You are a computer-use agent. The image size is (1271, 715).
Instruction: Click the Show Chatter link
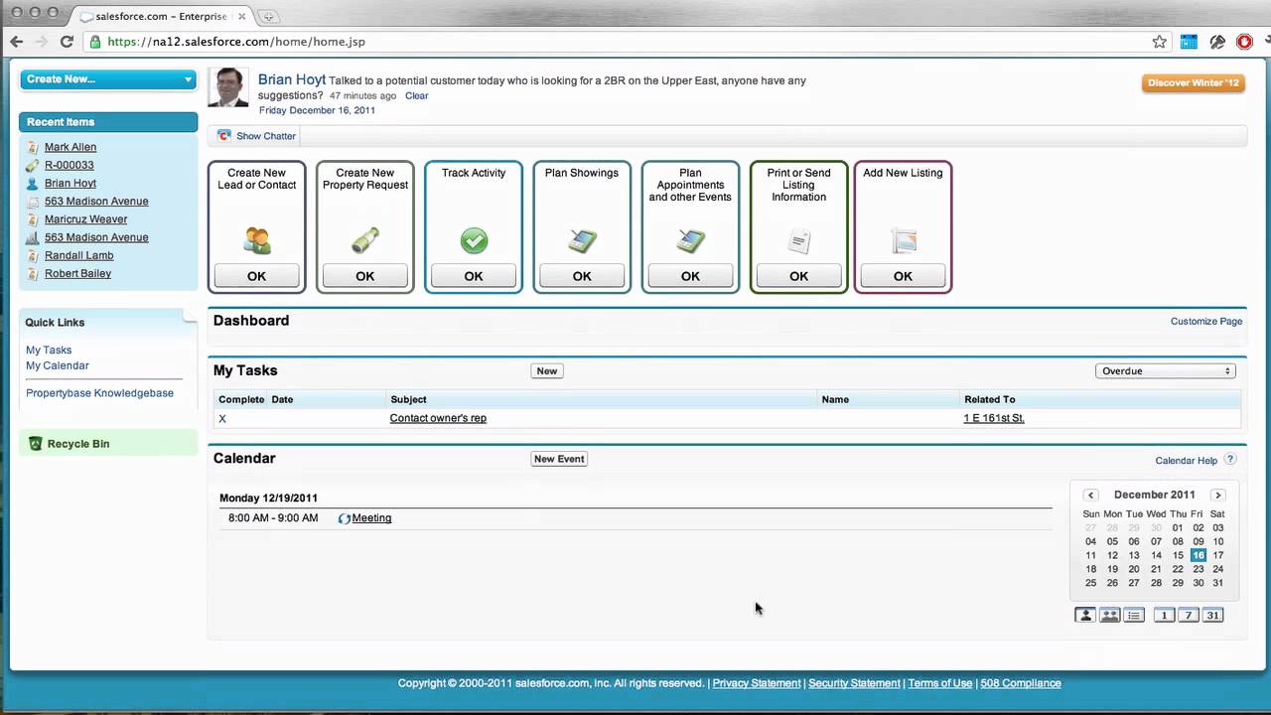(266, 136)
